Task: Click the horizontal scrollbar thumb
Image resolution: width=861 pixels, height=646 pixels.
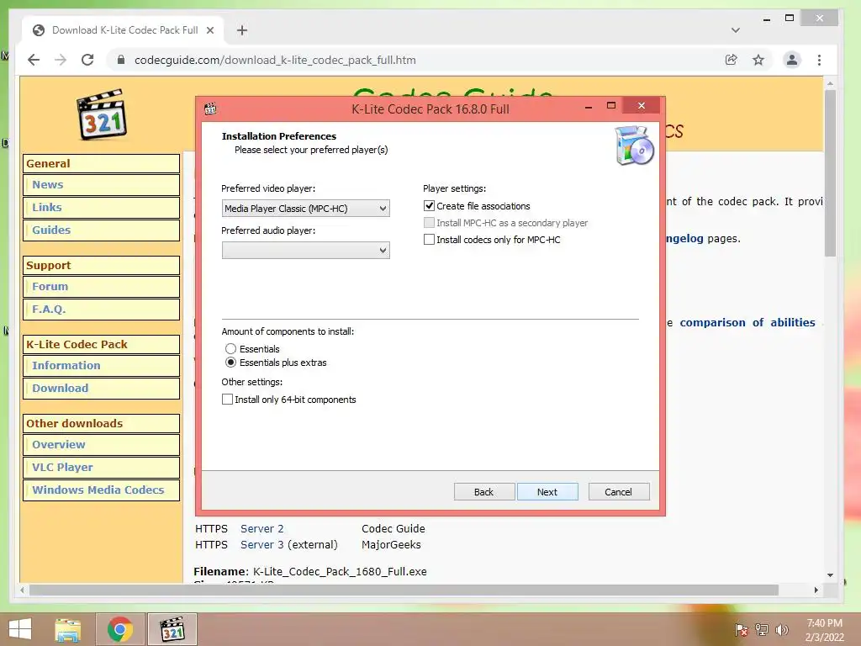Action: (x=404, y=590)
